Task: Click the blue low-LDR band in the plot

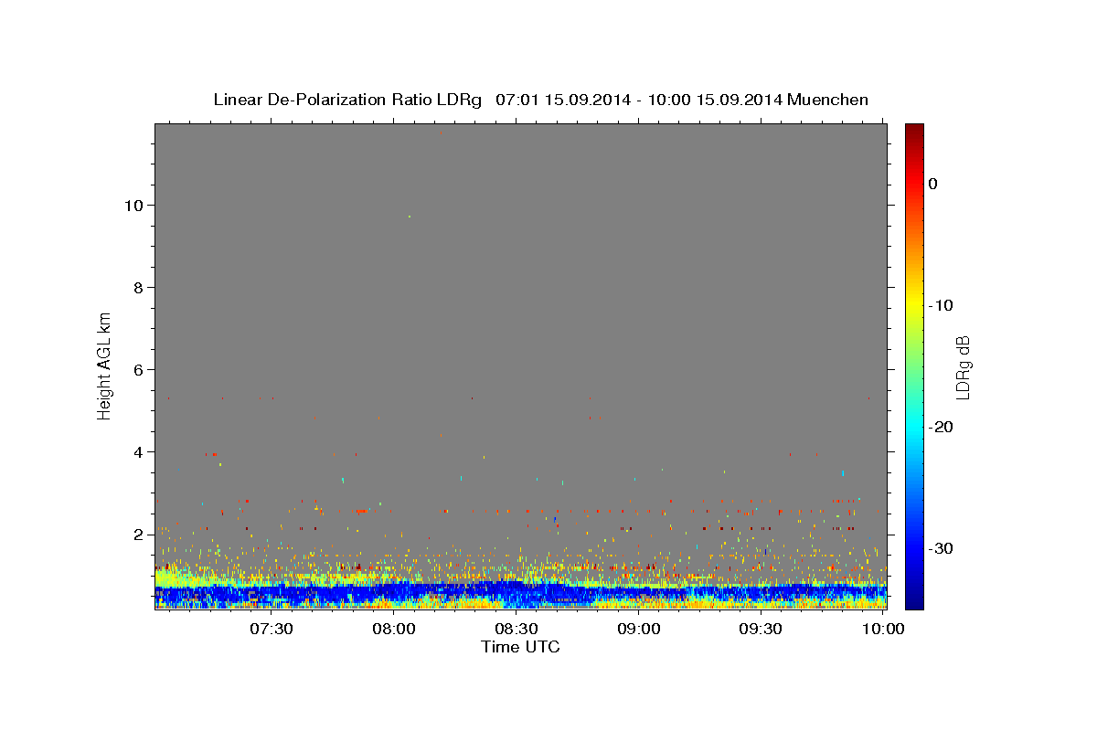Action: pos(520,593)
